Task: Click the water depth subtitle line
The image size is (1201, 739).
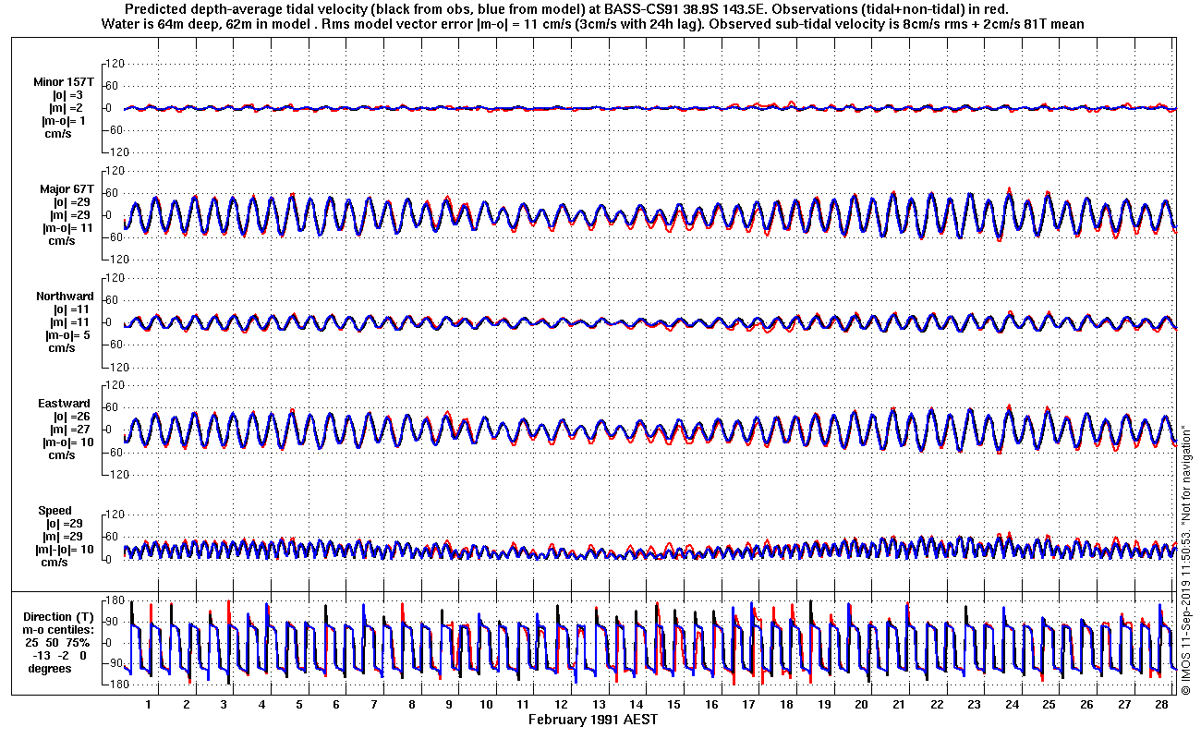Action: pyautogui.click(x=592, y=24)
